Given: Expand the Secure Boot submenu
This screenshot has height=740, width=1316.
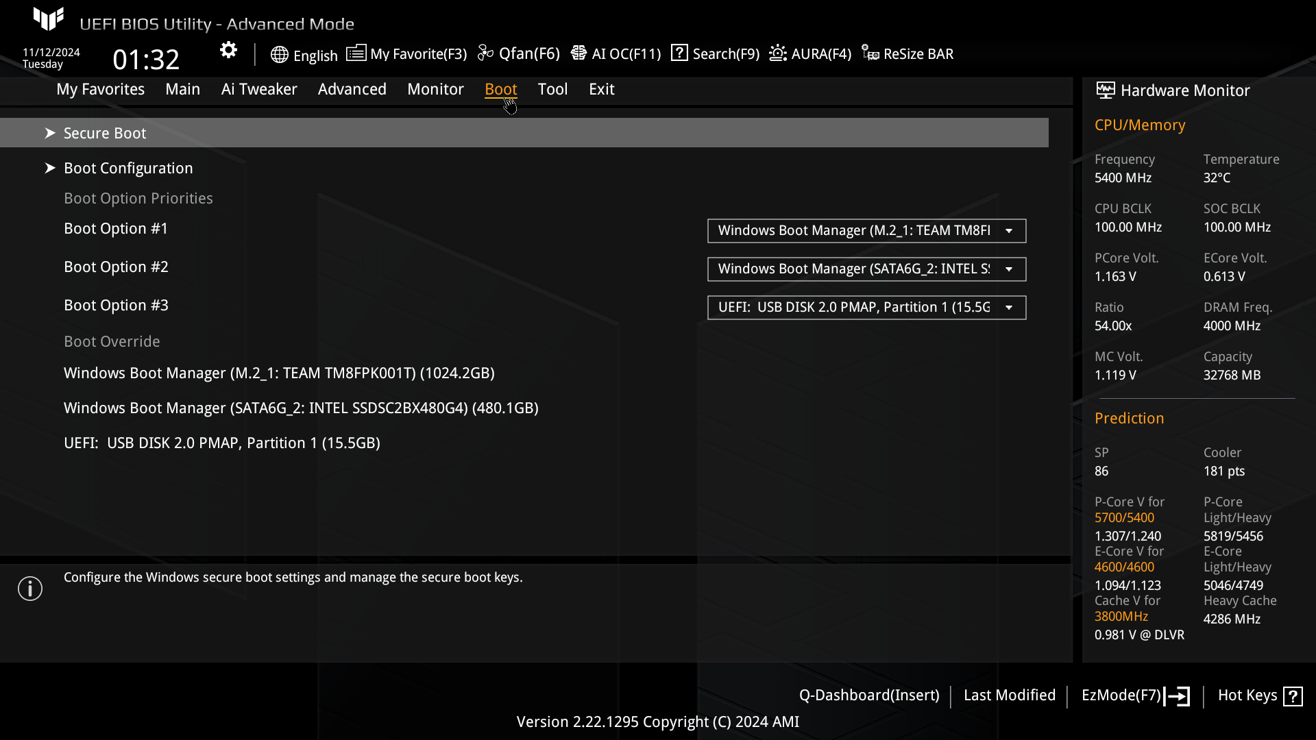Looking at the screenshot, I should pyautogui.click(x=105, y=133).
